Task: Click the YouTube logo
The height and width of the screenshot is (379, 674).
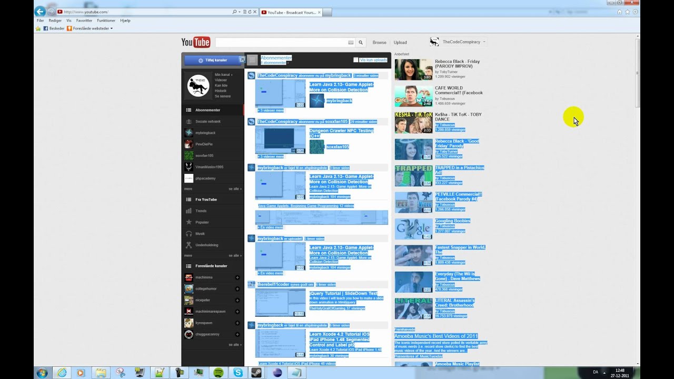Action: [x=196, y=43]
